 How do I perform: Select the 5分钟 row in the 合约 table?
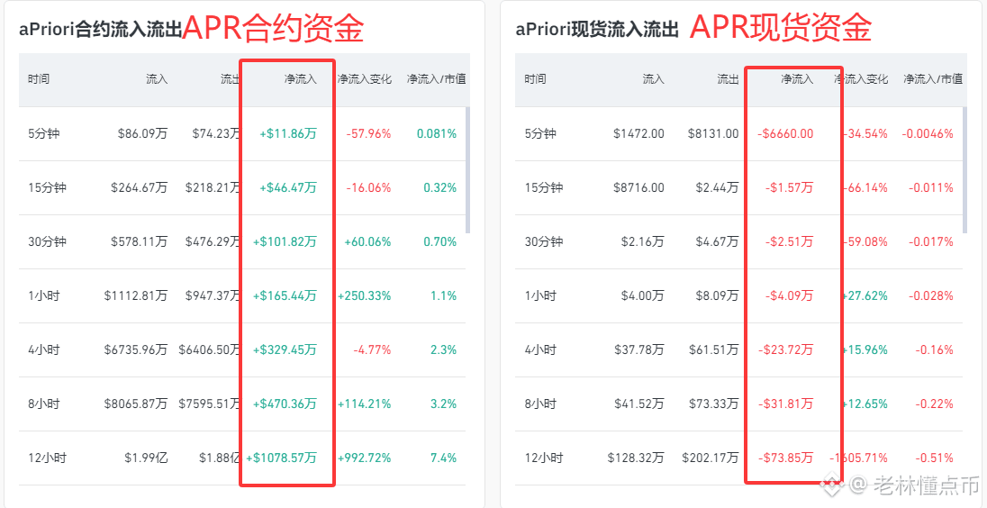point(242,133)
